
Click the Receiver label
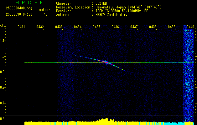pos(64,11)
